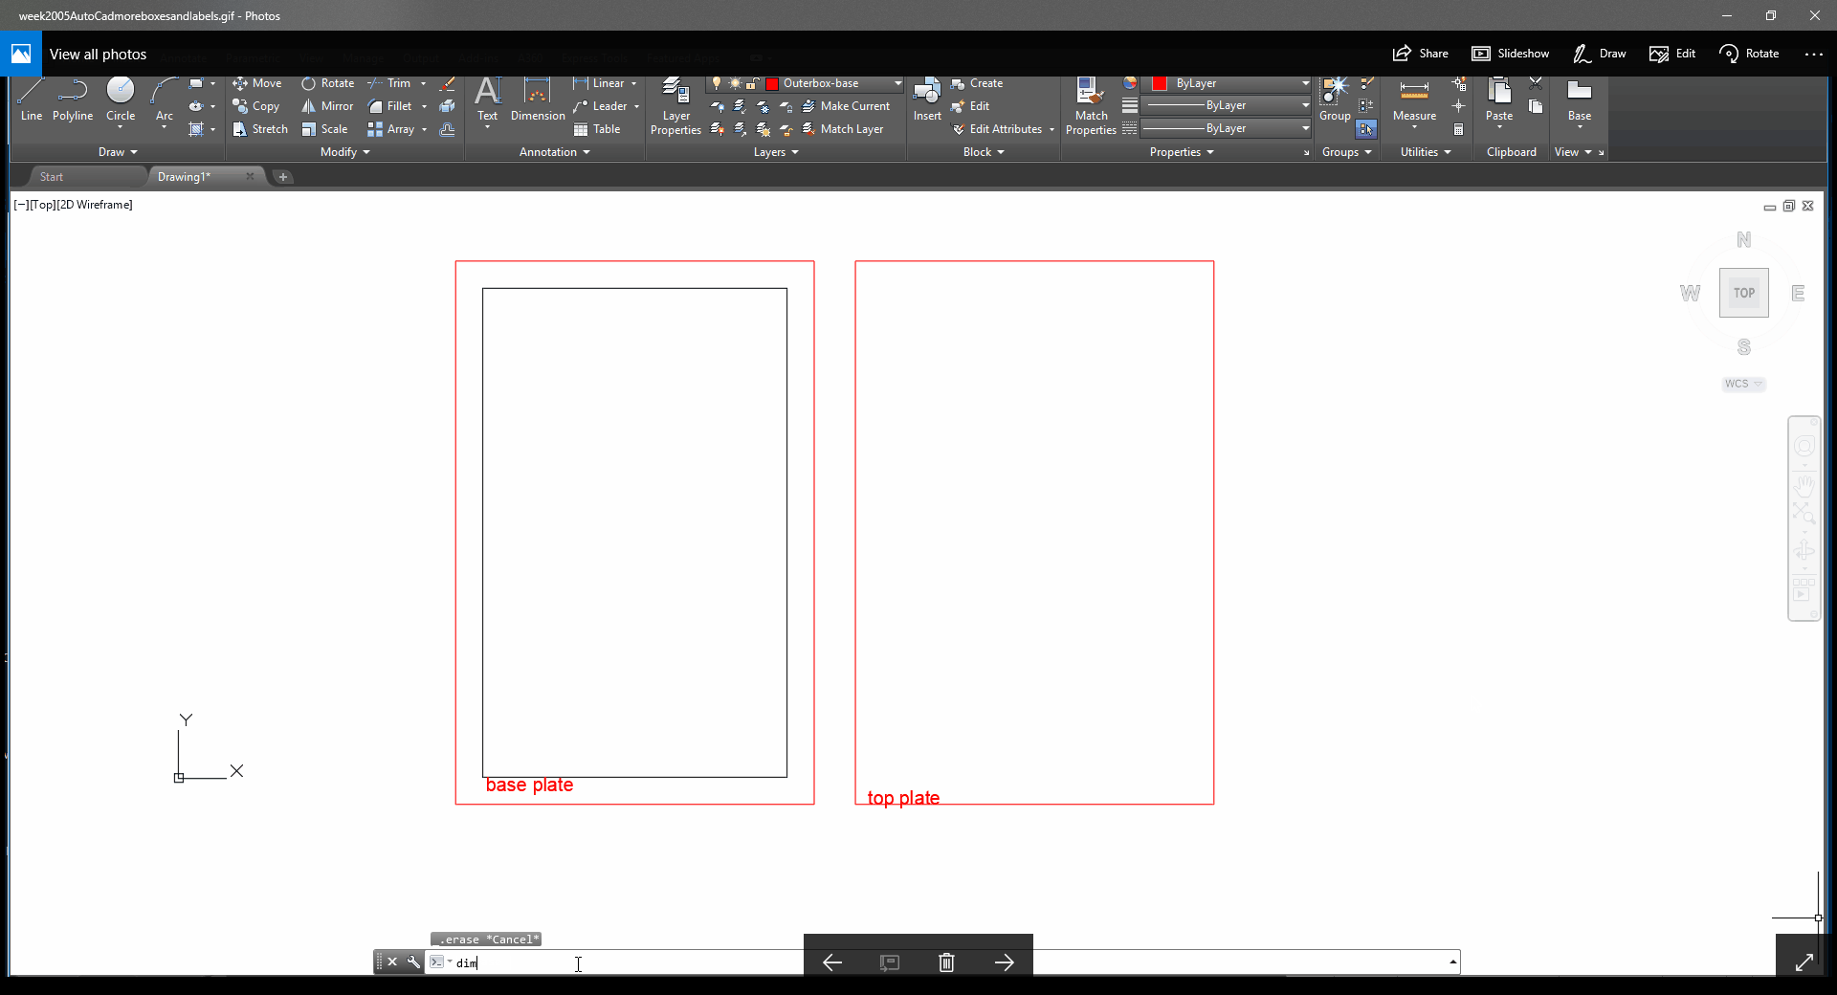Screen dimensions: 1837x995
Task: Select the Stretch modify tool
Action: pos(260,129)
